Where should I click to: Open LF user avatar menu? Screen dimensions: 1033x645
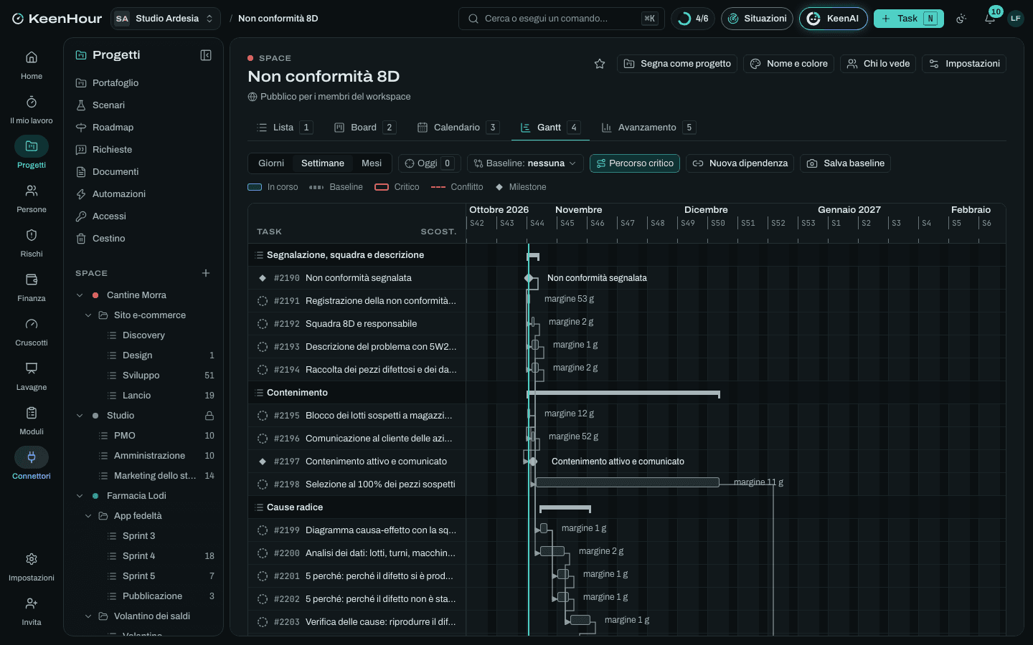pyautogui.click(x=1015, y=19)
